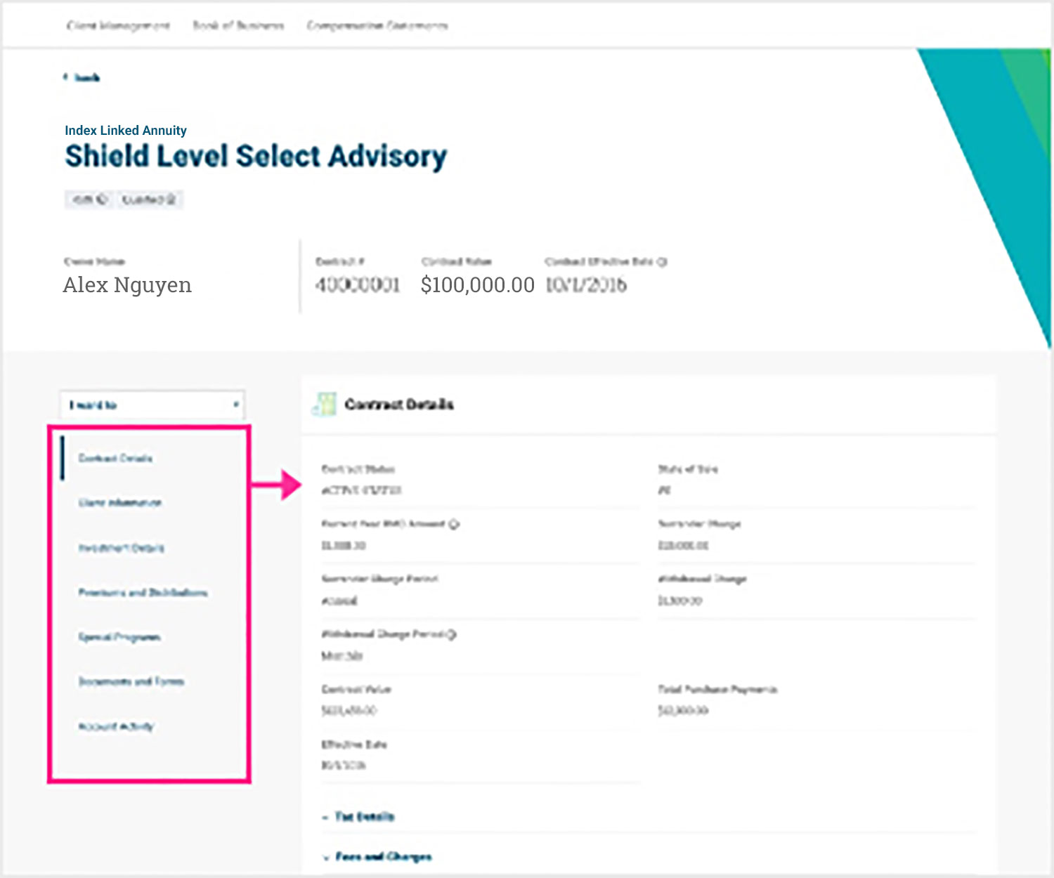The width and height of the screenshot is (1054, 878).
Task: Open Investment Details in the side menu
Action: click(x=122, y=548)
